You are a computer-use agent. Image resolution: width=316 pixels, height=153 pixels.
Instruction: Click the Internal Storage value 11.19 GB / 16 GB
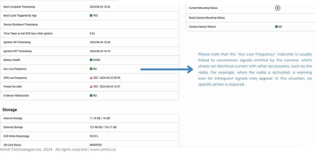click(100, 118)
